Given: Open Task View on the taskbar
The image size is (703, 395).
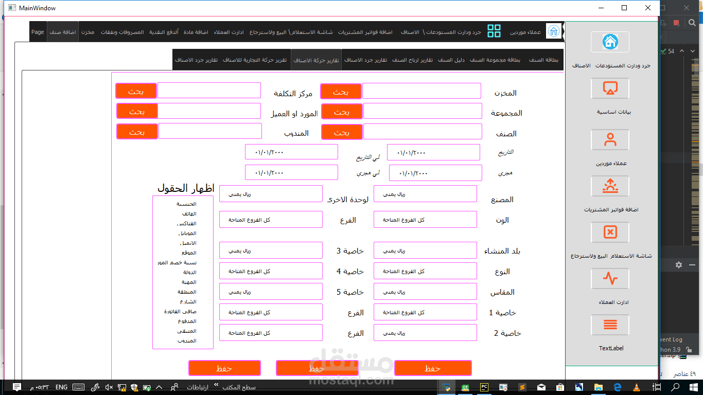Looking at the screenshot, I should pos(656,387).
